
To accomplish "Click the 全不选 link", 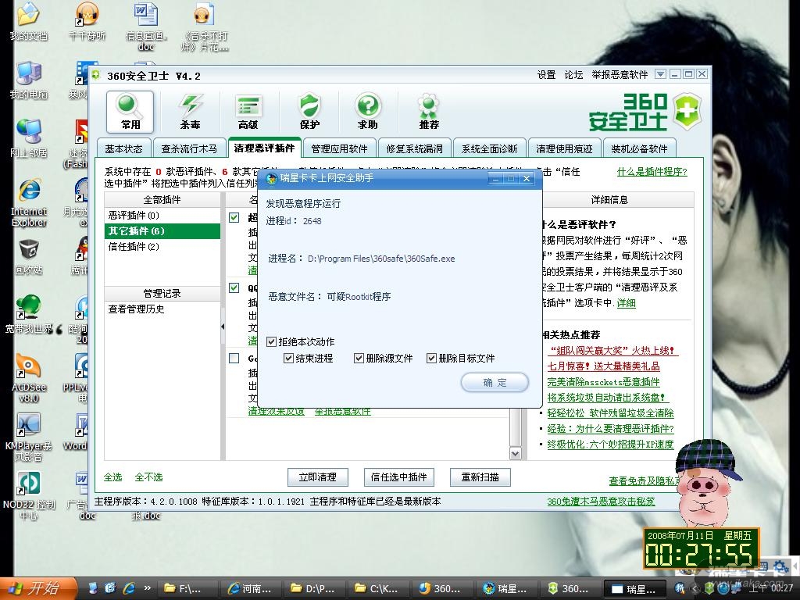I will click(x=148, y=477).
